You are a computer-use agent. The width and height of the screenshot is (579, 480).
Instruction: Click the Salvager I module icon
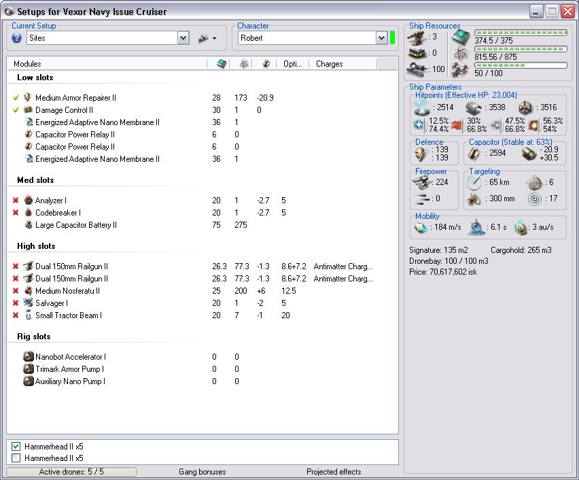point(28,303)
